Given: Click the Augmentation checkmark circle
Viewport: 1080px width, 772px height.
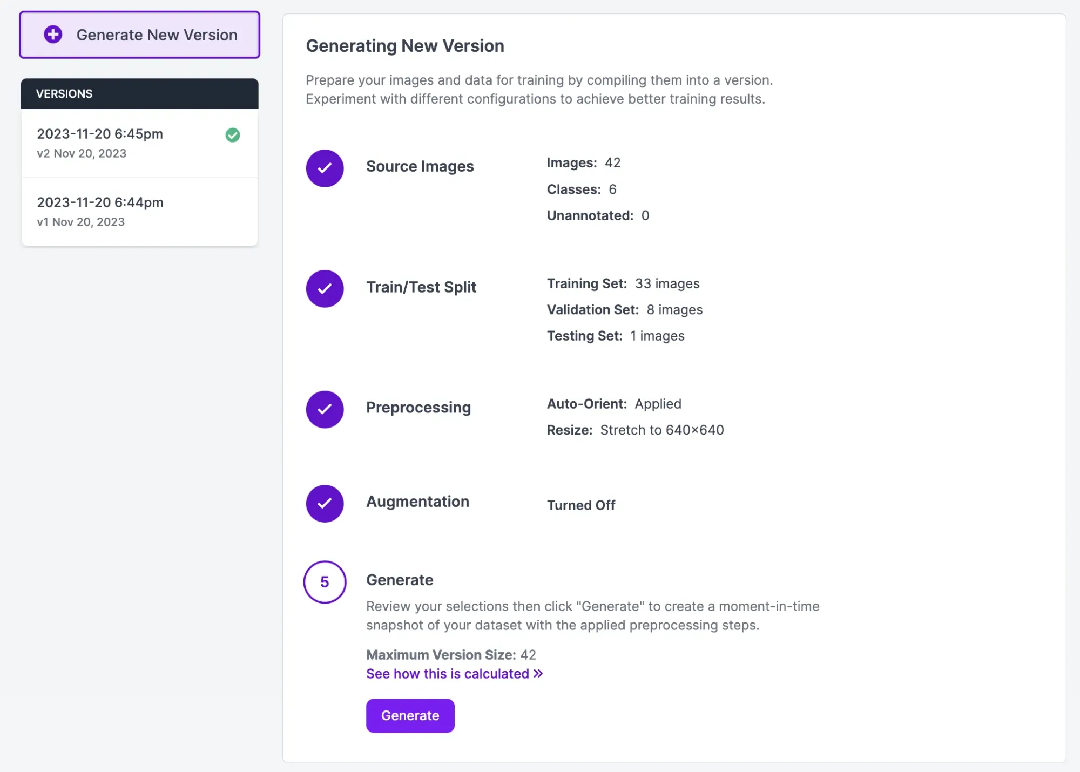Looking at the screenshot, I should click(325, 504).
